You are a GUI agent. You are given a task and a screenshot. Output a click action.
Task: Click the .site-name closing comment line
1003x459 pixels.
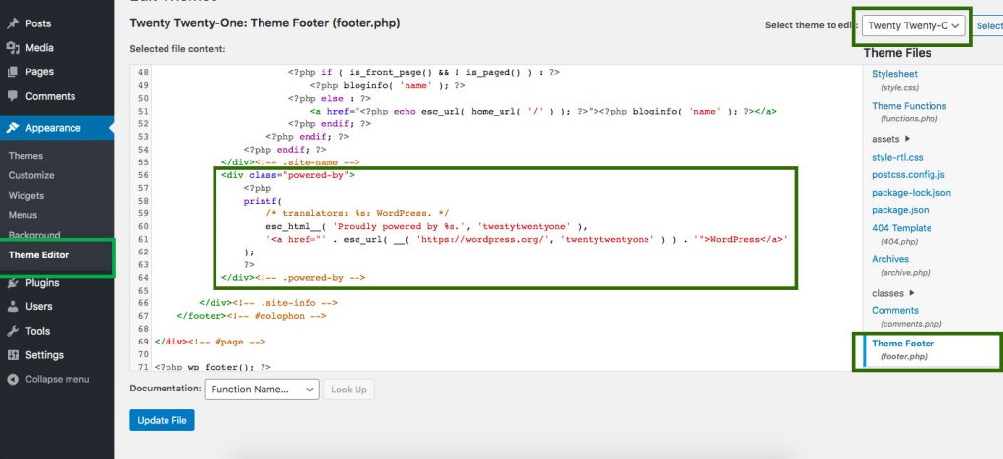click(290, 162)
